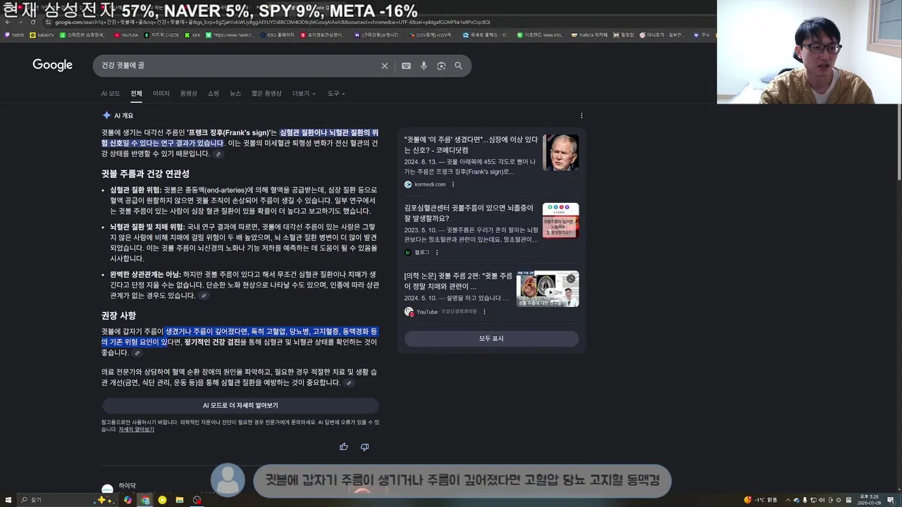
Task: Switch to the 짧은 동영상 tab
Action: pyautogui.click(x=266, y=94)
